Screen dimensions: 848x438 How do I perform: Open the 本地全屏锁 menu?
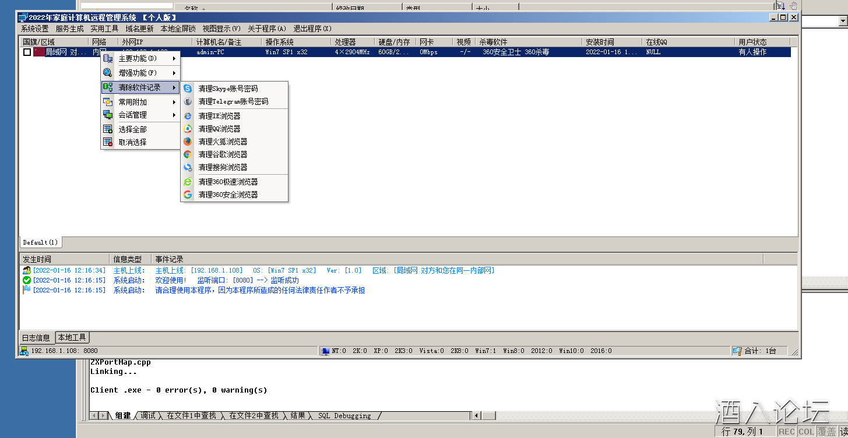point(178,29)
